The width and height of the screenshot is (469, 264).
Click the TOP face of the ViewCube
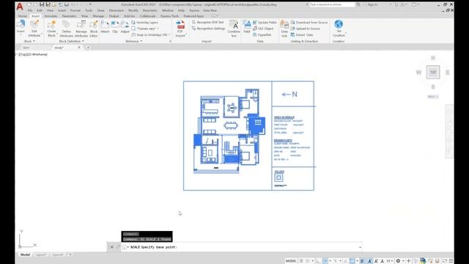[433, 72]
